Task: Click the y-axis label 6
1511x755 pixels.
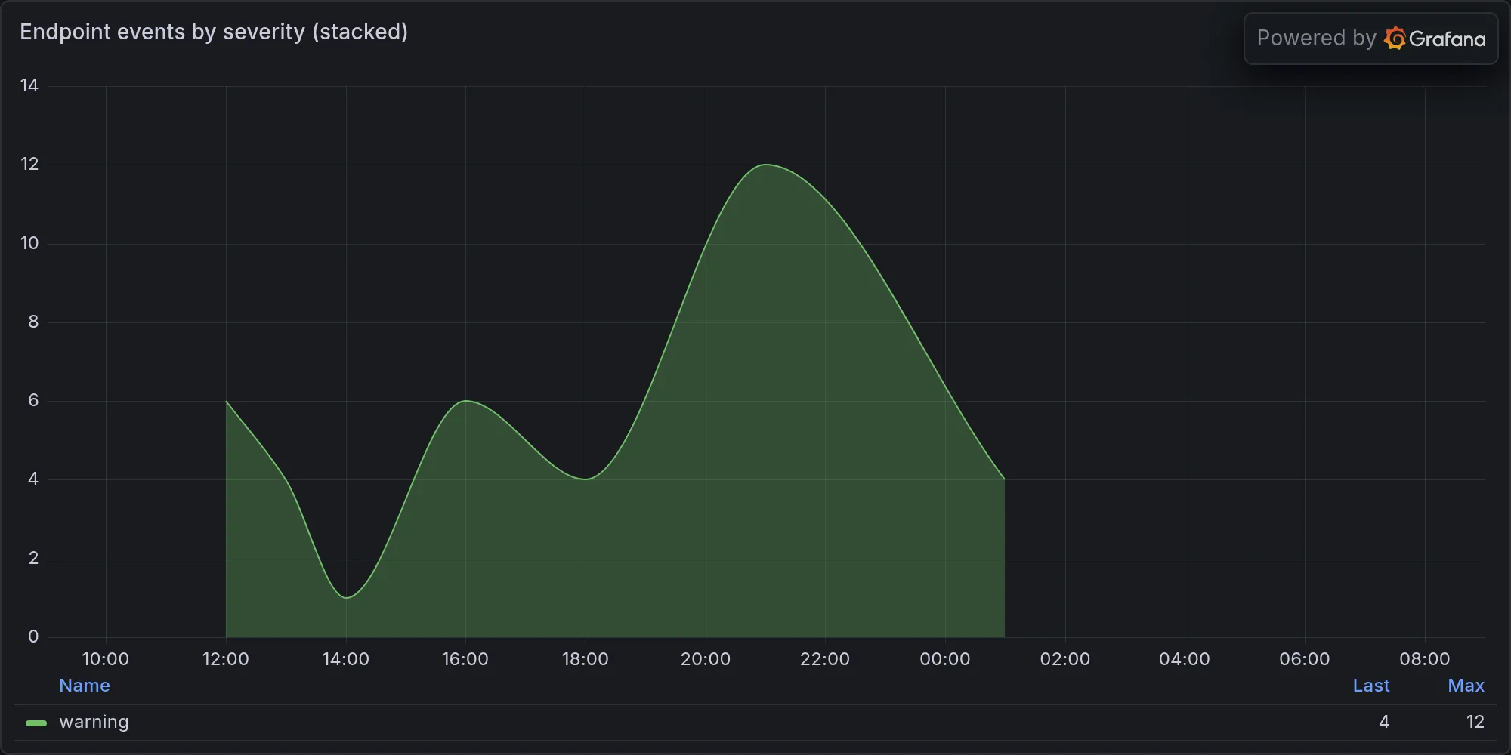Action: [x=33, y=400]
